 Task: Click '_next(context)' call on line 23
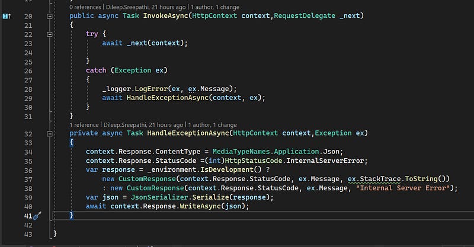(155, 43)
